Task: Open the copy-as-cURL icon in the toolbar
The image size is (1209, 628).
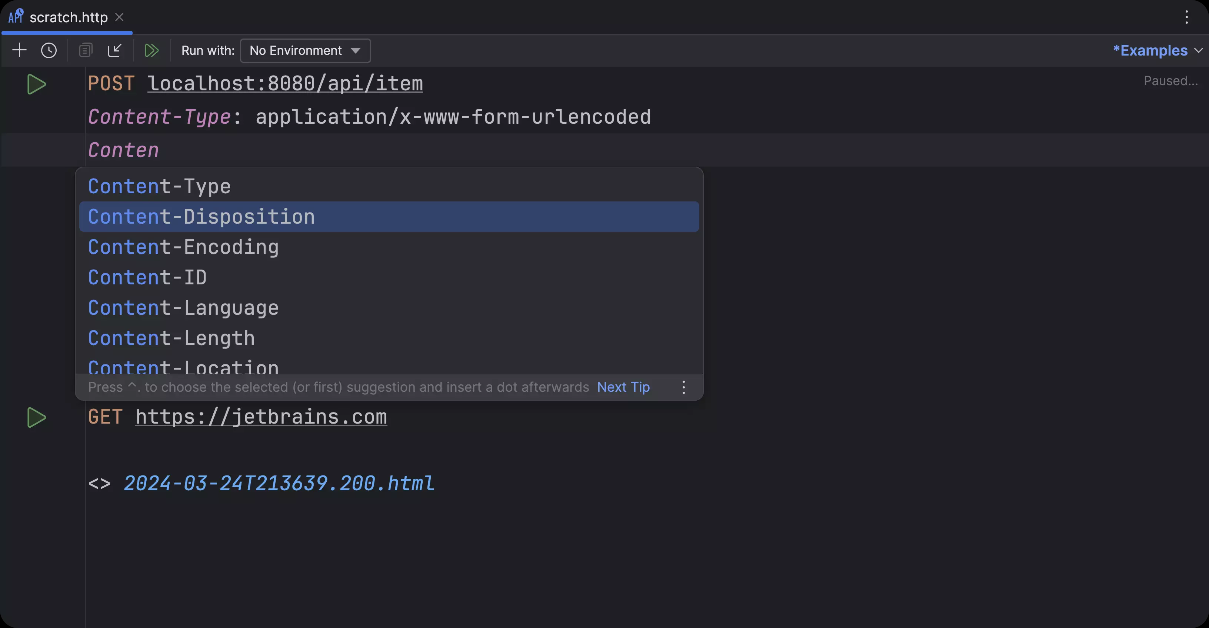Action: coord(86,50)
